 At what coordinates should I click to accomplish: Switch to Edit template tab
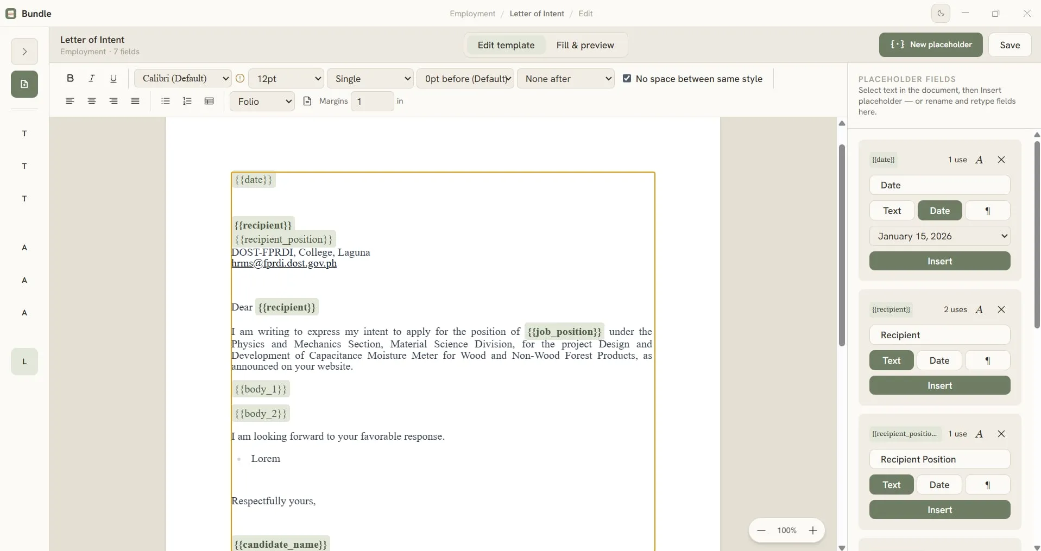[506, 45]
